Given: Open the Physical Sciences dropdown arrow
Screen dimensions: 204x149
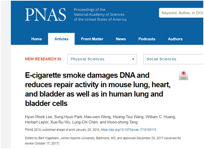Looking at the screenshot, I should tap(133, 59).
